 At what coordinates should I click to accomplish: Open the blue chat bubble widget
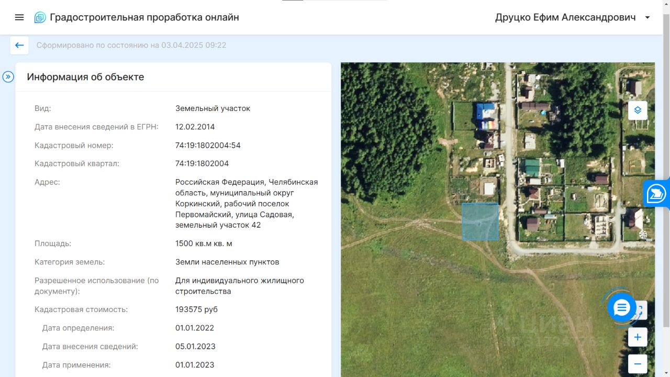tap(621, 308)
